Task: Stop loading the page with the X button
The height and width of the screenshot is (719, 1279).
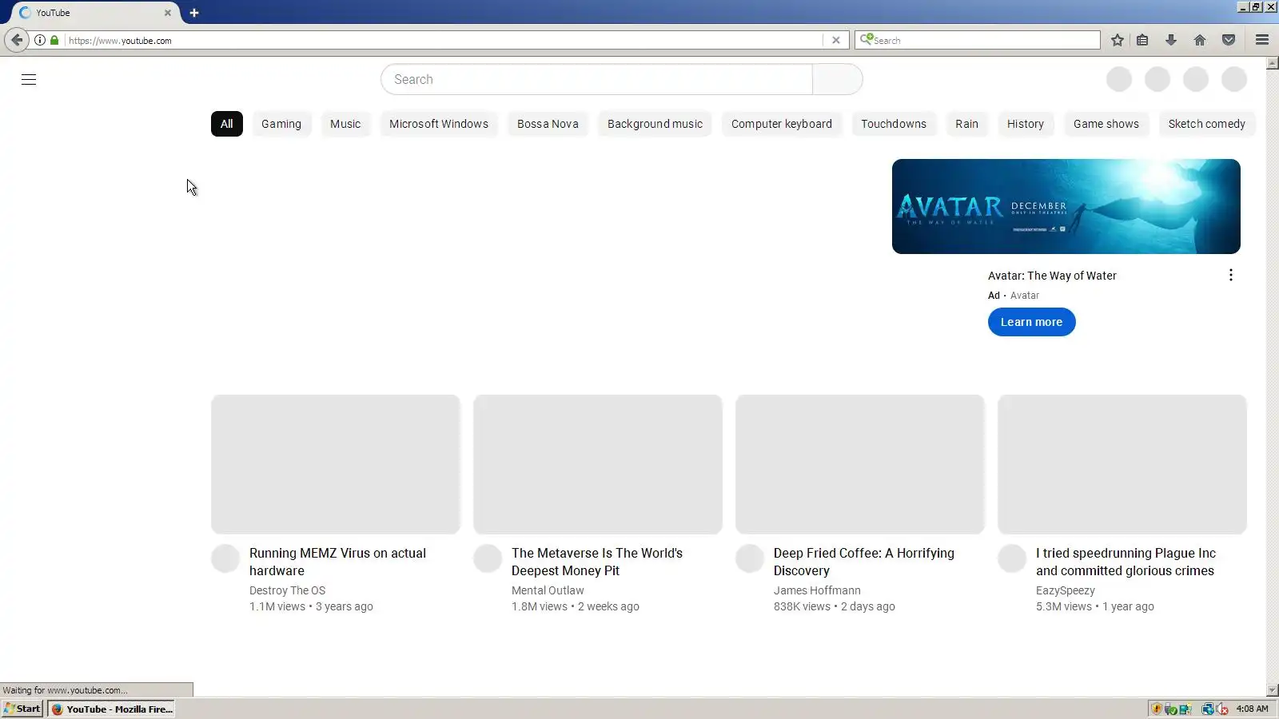Action: (x=836, y=40)
